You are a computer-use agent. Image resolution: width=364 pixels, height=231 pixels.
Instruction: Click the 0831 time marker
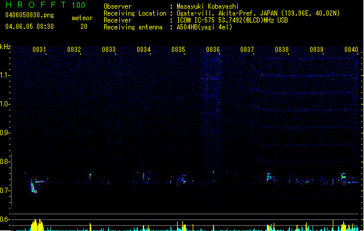39,50
